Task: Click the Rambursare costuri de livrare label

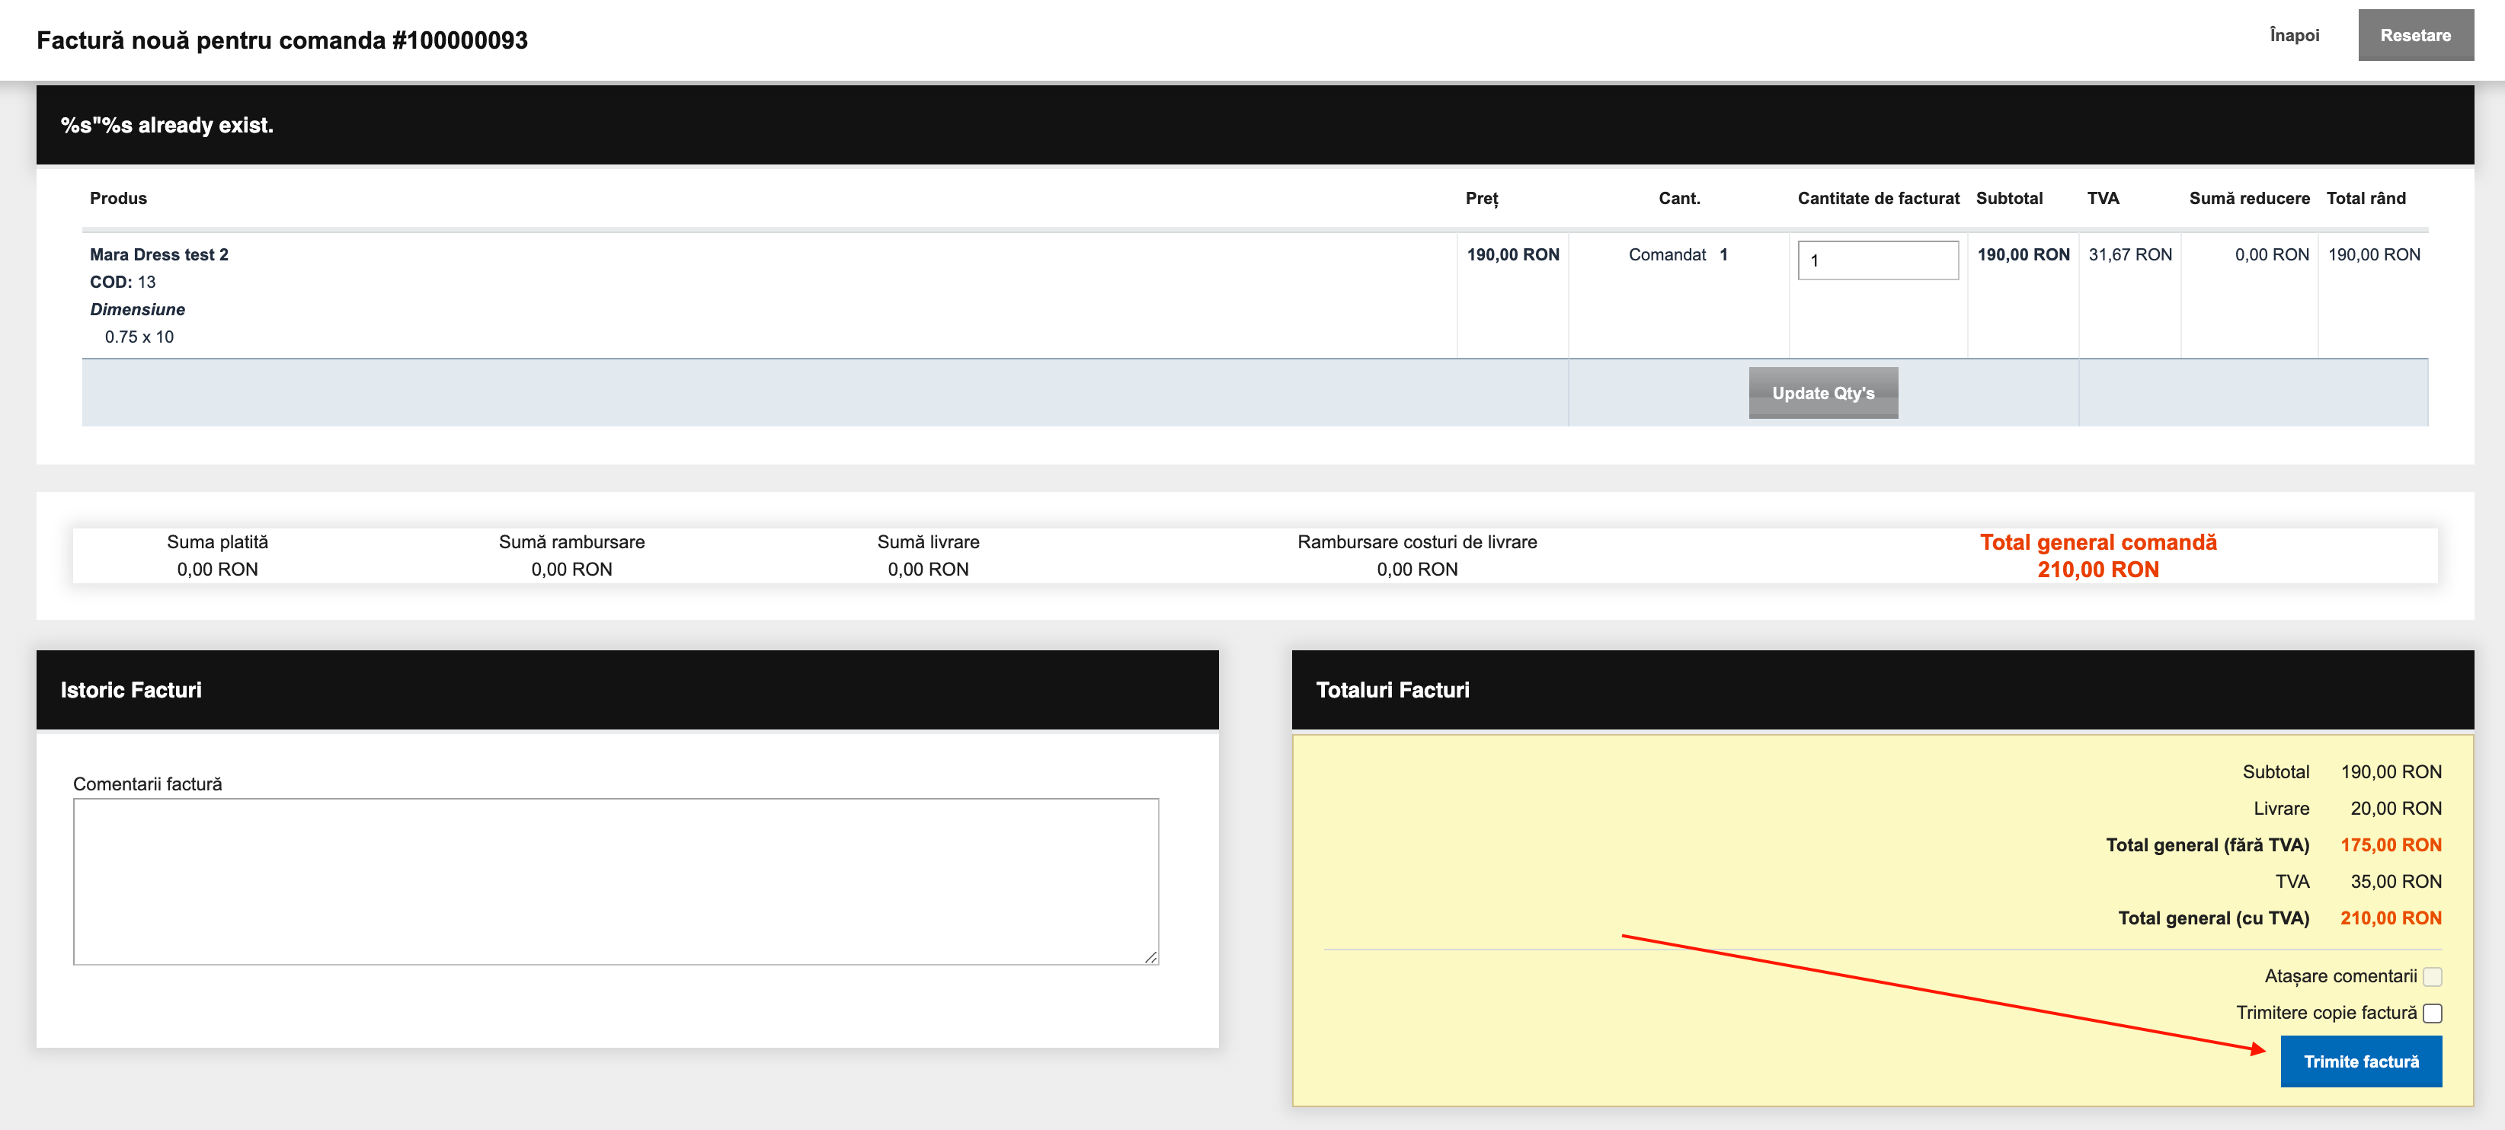Action: click(1417, 542)
